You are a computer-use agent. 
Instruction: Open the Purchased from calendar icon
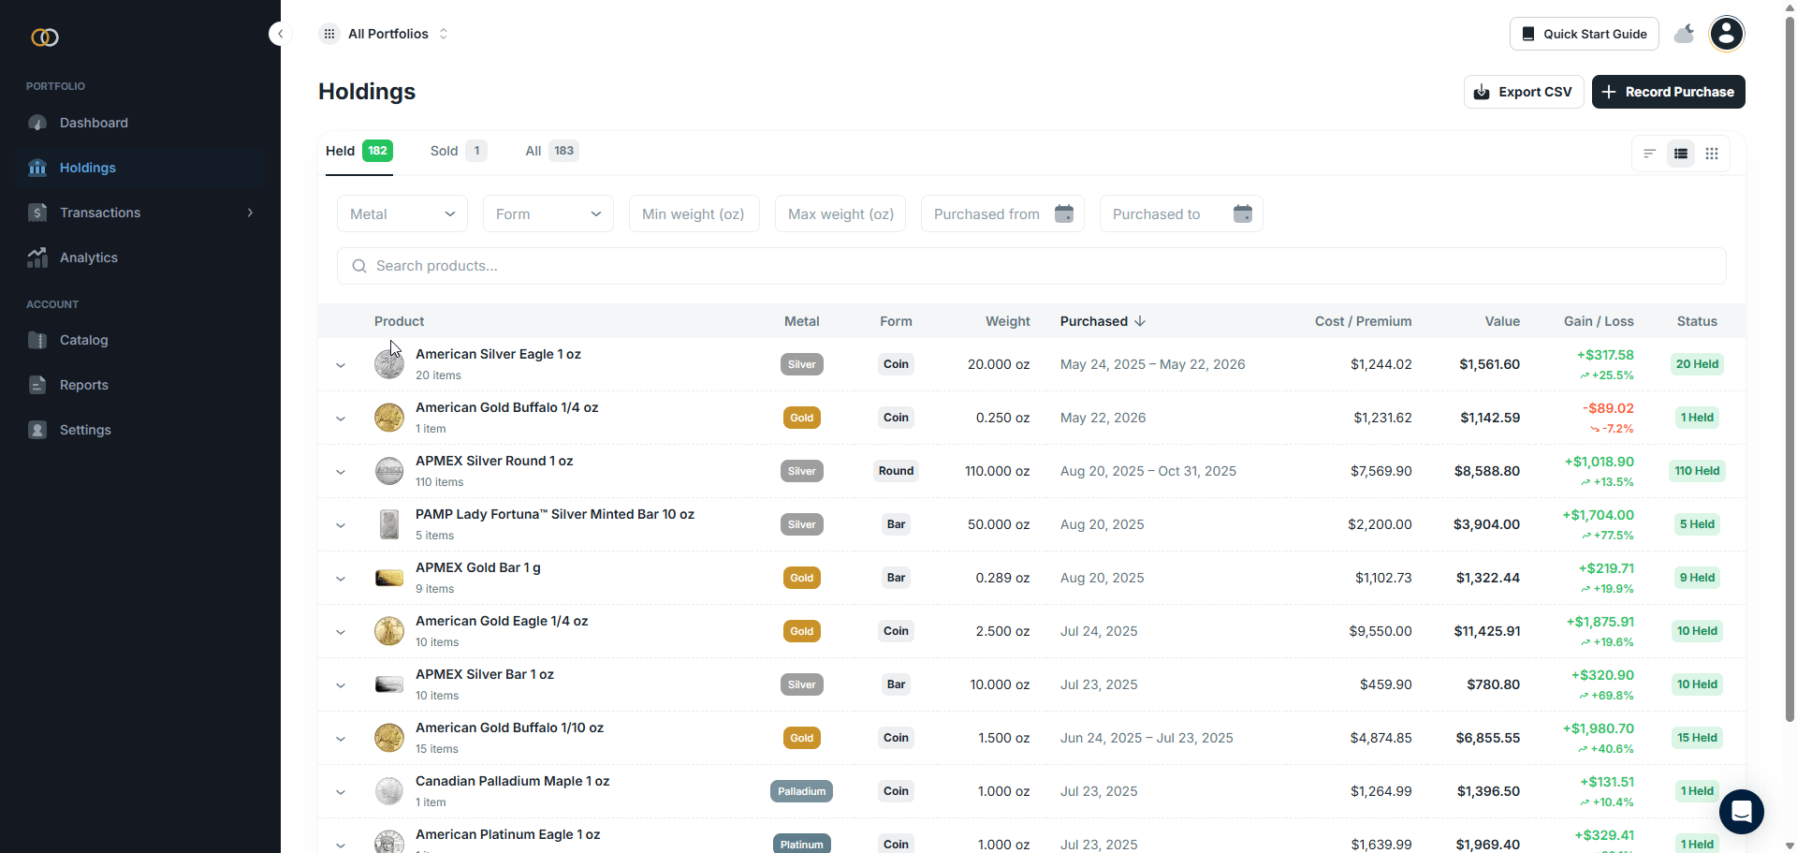pos(1064,213)
